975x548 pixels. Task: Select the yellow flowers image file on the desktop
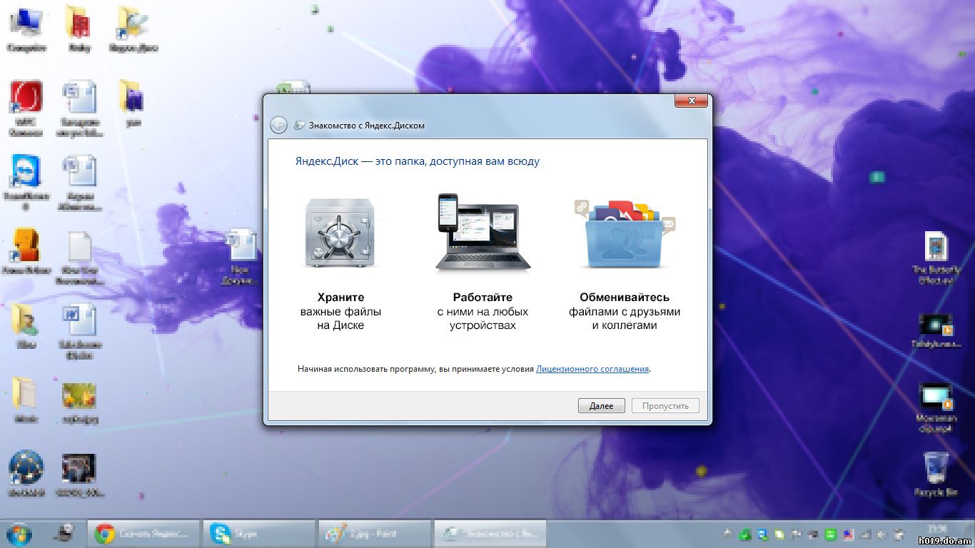(x=79, y=403)
